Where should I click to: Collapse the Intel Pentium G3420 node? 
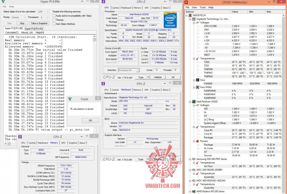(x=190, y=102)
